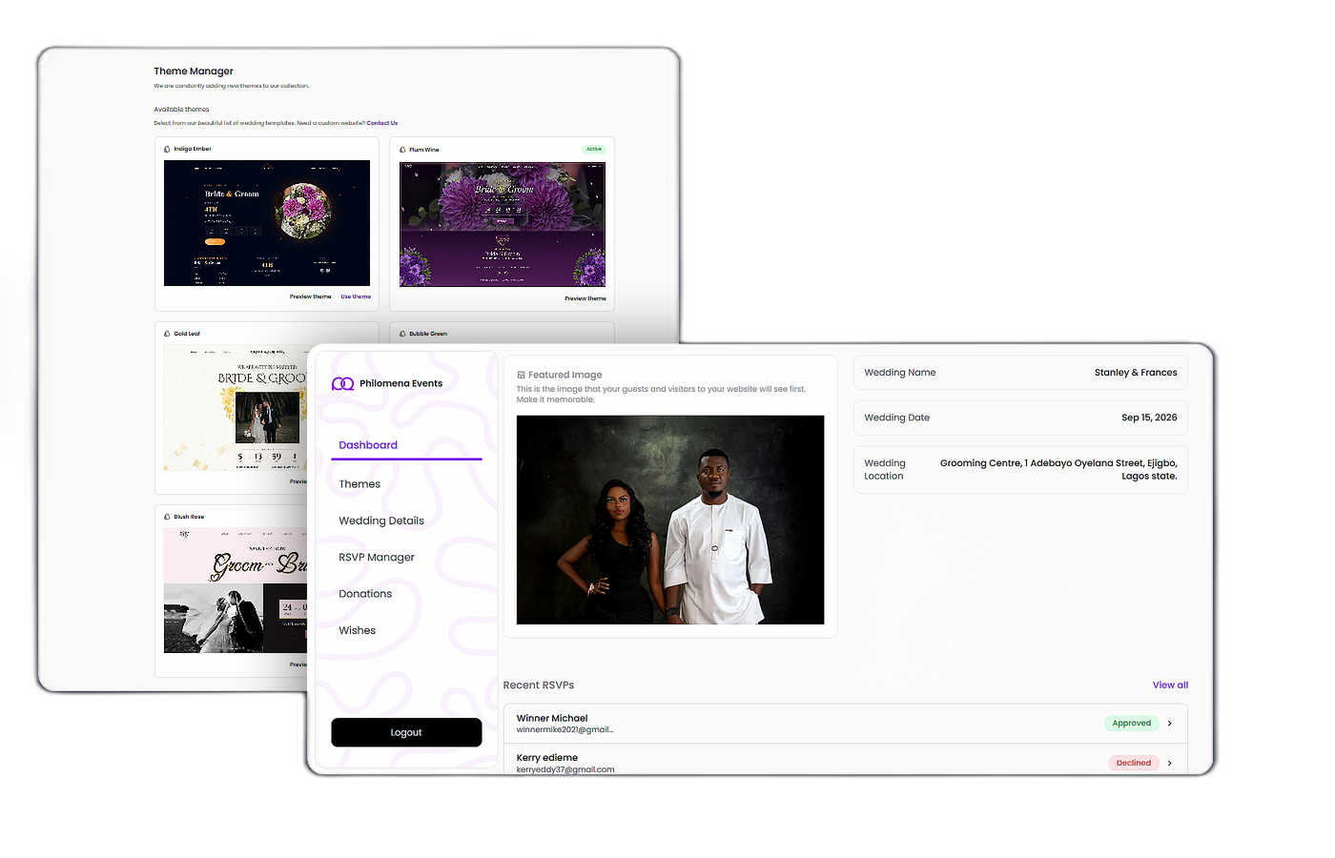Click the name Kerry edieme
Viewport: 1335px width, 858px height.
[547, 758]
